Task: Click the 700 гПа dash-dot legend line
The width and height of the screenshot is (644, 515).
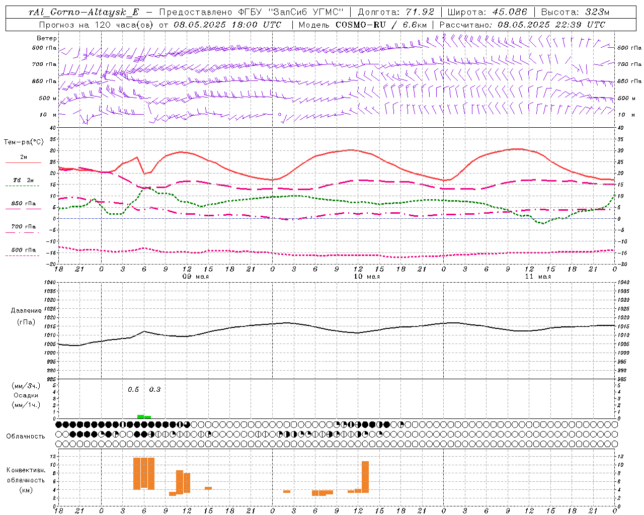Action: (23, 233)
